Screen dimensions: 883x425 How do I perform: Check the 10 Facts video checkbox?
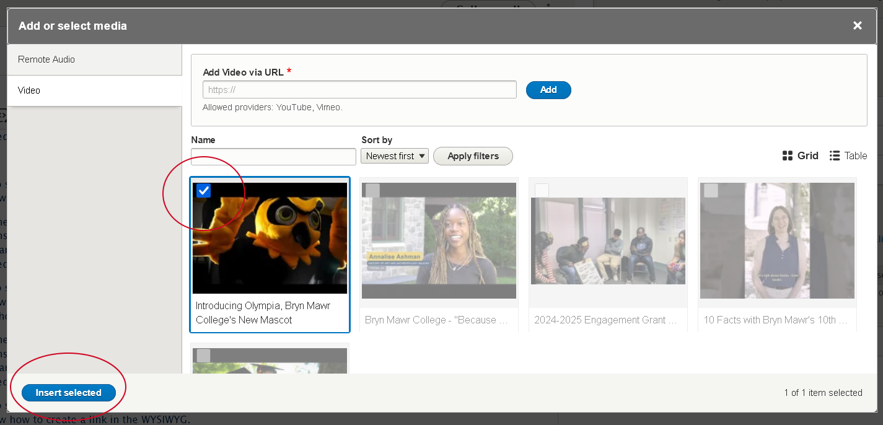711,190
